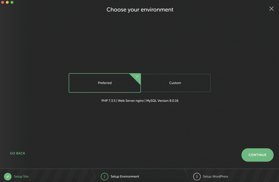The width and height of the screenshot is (279, 182).
Task: Click the PHP 7.3.5 version text
Action: 108,101
